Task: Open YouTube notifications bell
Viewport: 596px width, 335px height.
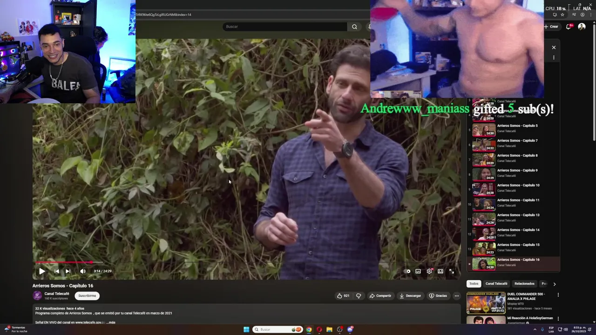Action: click(x=569, y=27)
